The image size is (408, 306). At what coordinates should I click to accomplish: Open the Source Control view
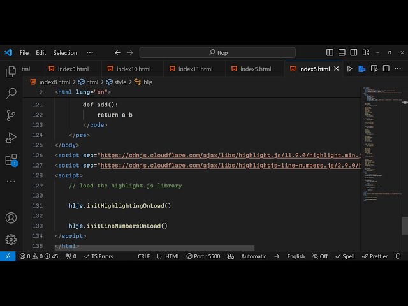tap(11, 115)
